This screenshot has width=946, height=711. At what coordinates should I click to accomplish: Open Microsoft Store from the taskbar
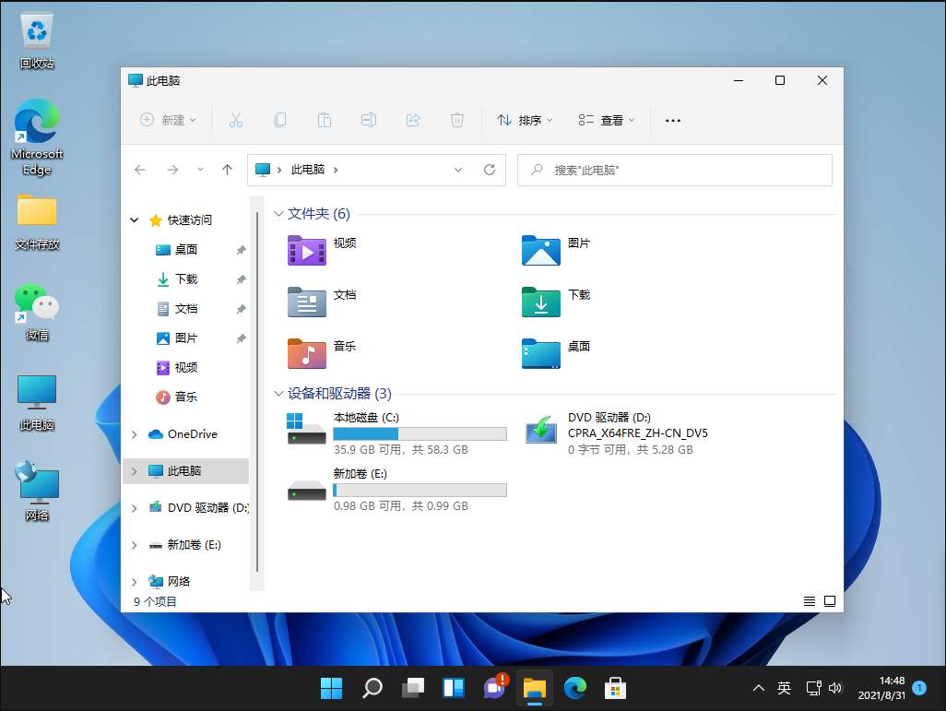(x=614, y=688)
